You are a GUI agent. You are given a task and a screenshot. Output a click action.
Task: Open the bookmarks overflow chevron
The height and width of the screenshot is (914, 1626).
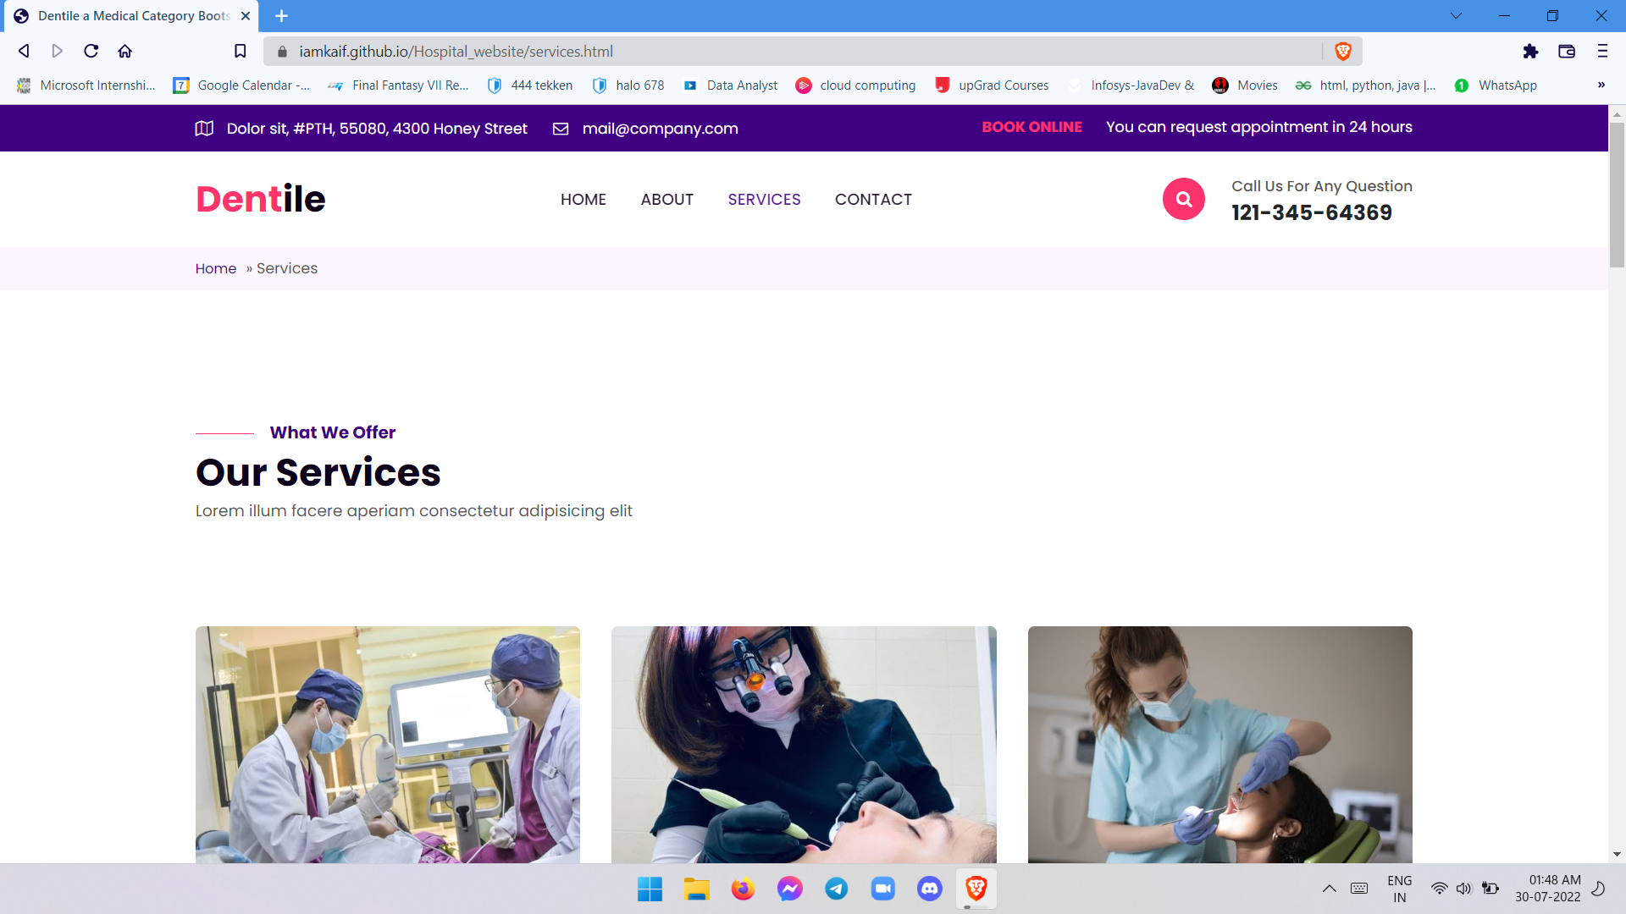[x=1602, y=85]
